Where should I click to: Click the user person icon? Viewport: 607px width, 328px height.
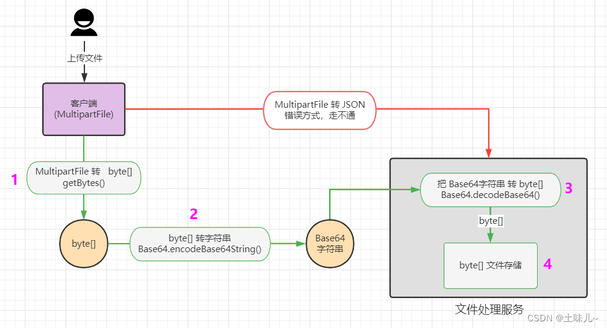tap(84, 22)
